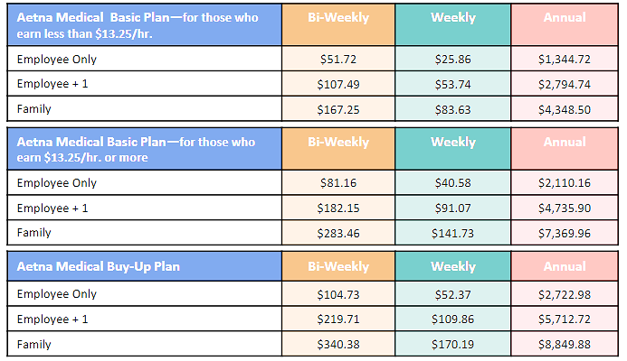Select the $104.73 bi-weekly cell
This screenshot has height=361, width=627.
[x=338, y=294]
